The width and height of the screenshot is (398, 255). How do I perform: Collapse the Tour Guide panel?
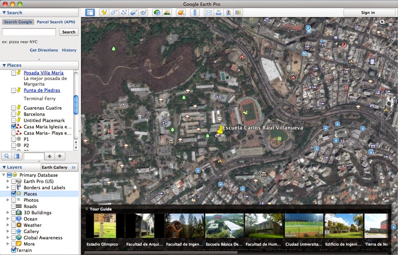pos(86,209)
